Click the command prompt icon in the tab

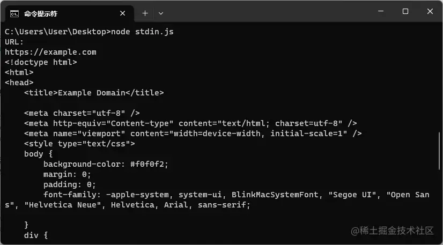coord(14,13)
